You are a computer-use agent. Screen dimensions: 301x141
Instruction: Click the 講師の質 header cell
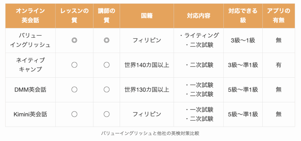tap(106, 16)
